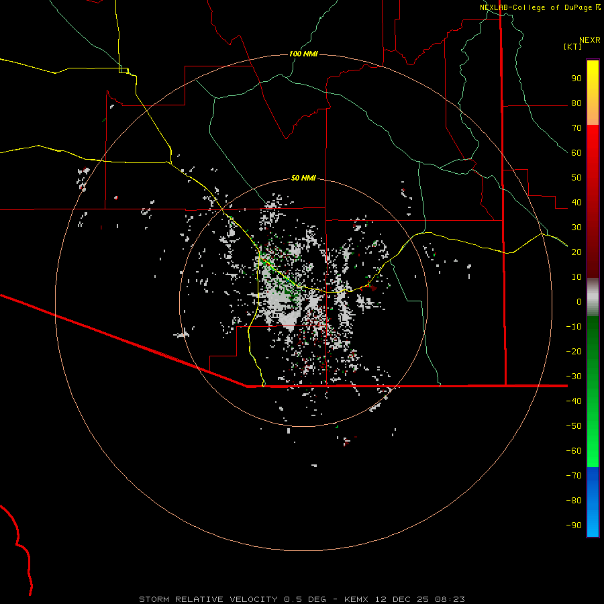Click the 40 value on the velocity scale
Image resolution: width=604 pixels, height=604 pixels.
pyautogui.click(x=576, y=202)
